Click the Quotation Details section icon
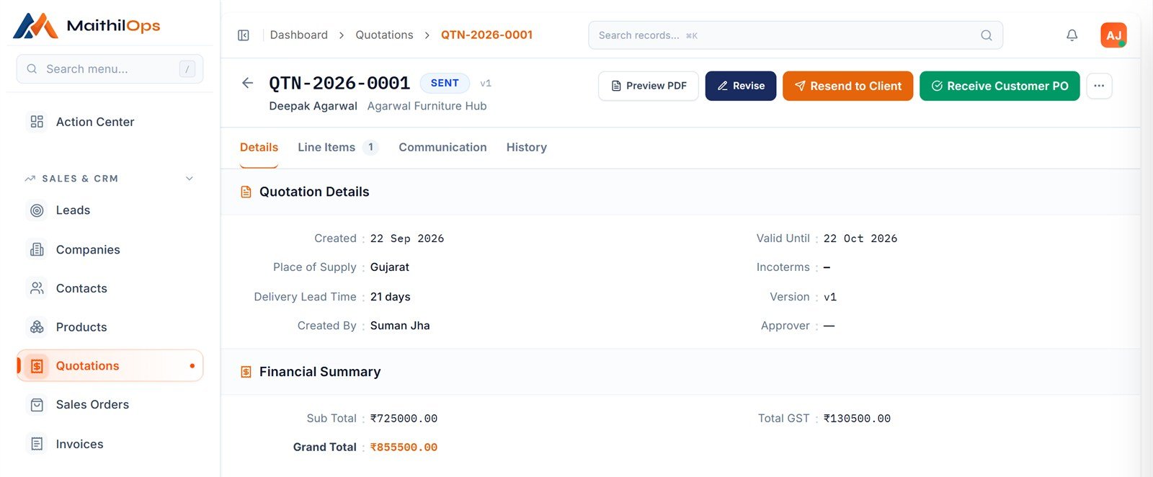The width and height of the screenshot is (1153, 477). pyautogui.click(x=246, y=192)
